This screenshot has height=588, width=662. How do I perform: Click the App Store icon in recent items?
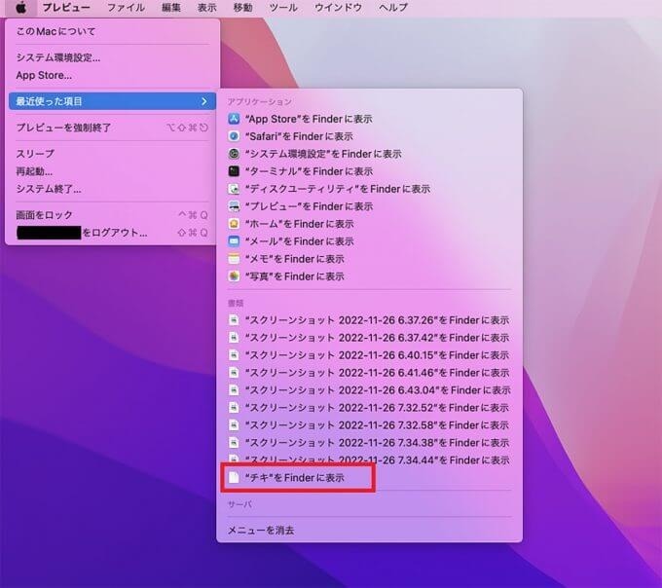coord(234,119)
